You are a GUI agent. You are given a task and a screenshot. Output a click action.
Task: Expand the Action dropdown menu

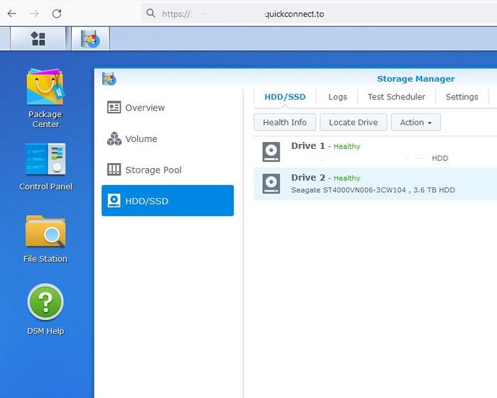coord(415,122)
